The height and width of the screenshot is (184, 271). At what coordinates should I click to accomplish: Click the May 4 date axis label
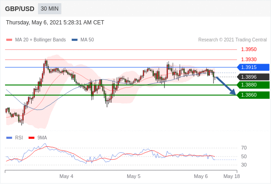[66, 176]
